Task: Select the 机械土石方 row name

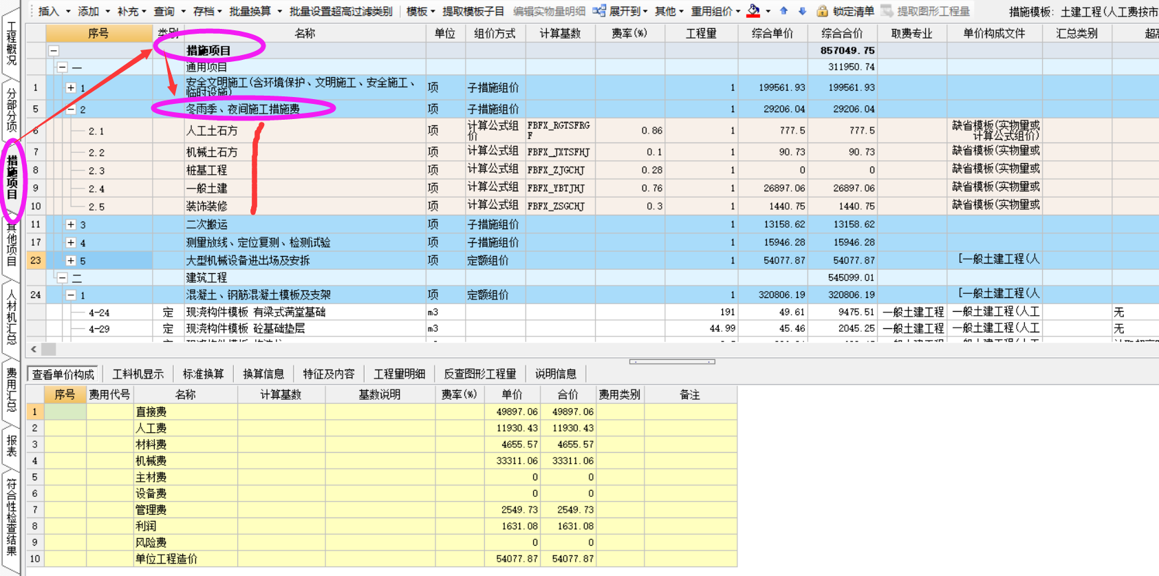Action: (212, 152)
